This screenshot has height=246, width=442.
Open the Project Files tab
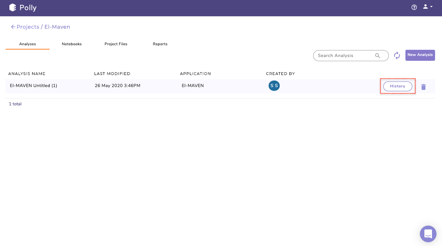click(x=116, y=44)
